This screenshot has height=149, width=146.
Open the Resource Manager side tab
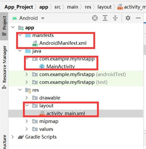click(4, 67)
